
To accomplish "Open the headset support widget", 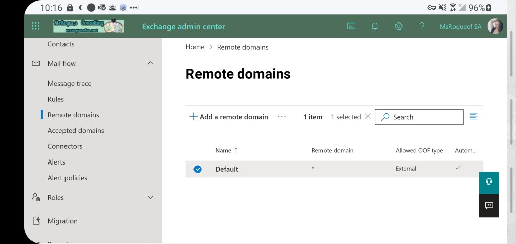I will [489, 182].
